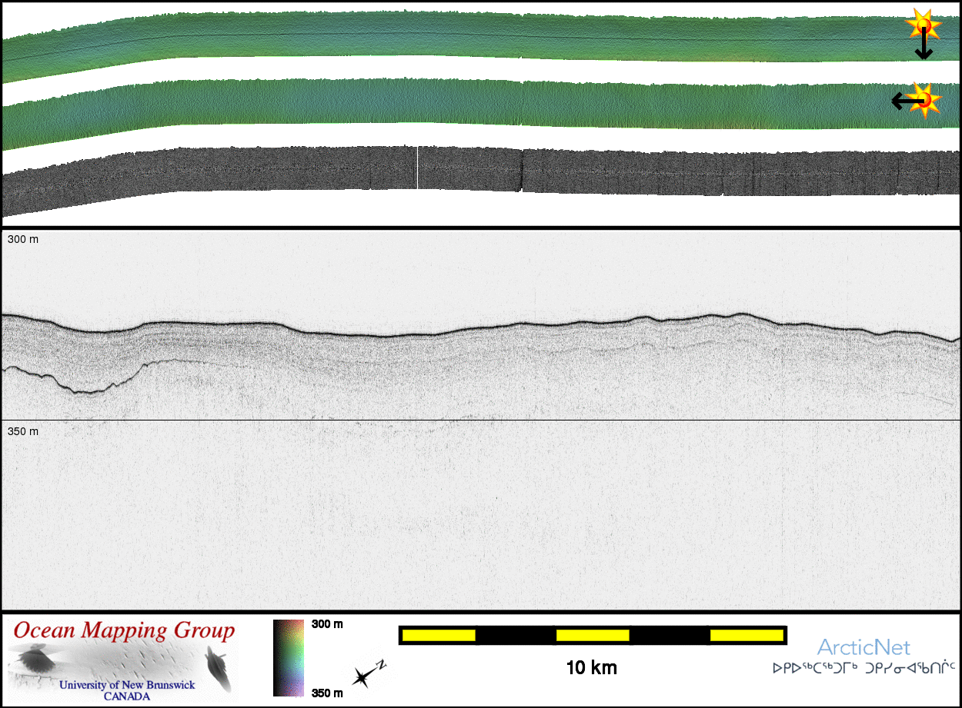Select the ArcticNet logo text

[x=863, y=647]
